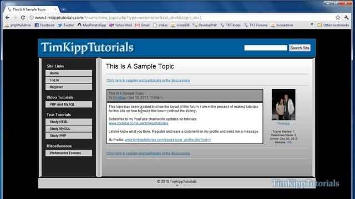Viewport: 355px width, 199px height.
Task: Click the TimKippTutorials site logo
Action: (x=88, y=48)
